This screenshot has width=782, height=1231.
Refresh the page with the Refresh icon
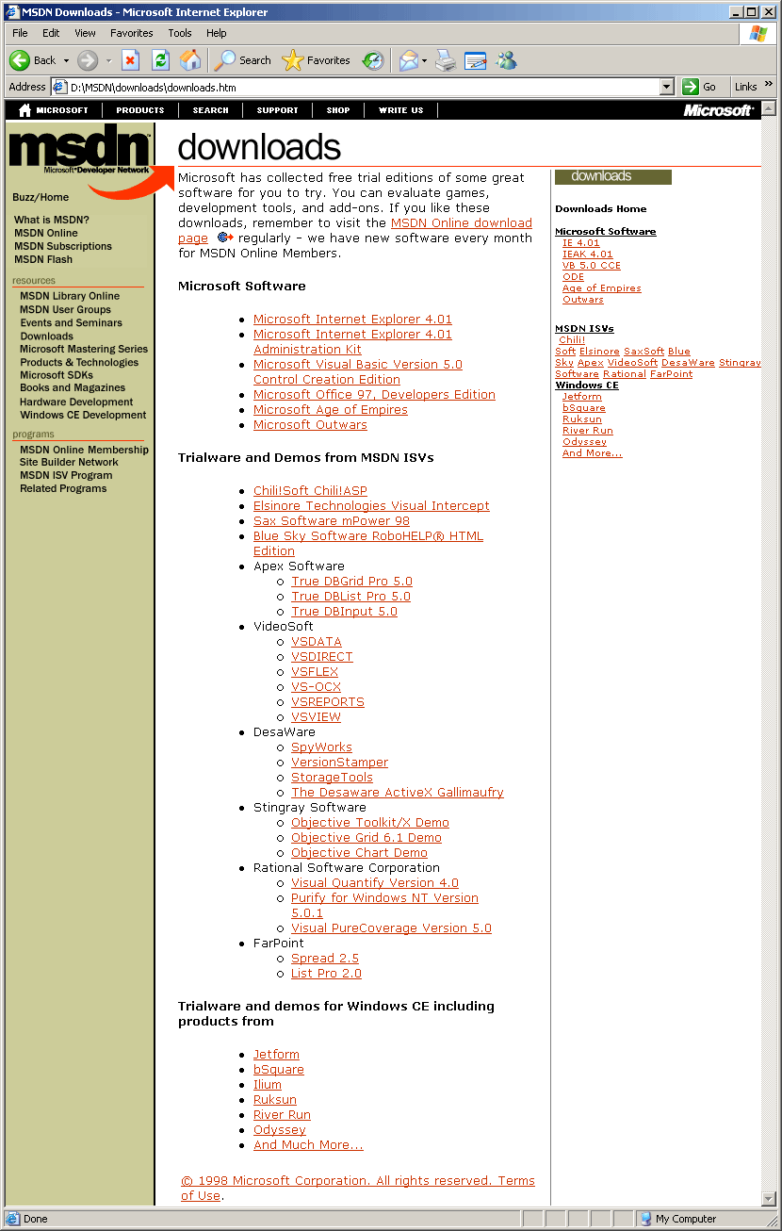160,60
